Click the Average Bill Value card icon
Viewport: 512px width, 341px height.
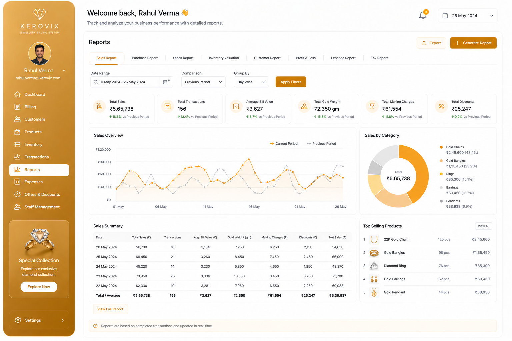coord(236,107)
